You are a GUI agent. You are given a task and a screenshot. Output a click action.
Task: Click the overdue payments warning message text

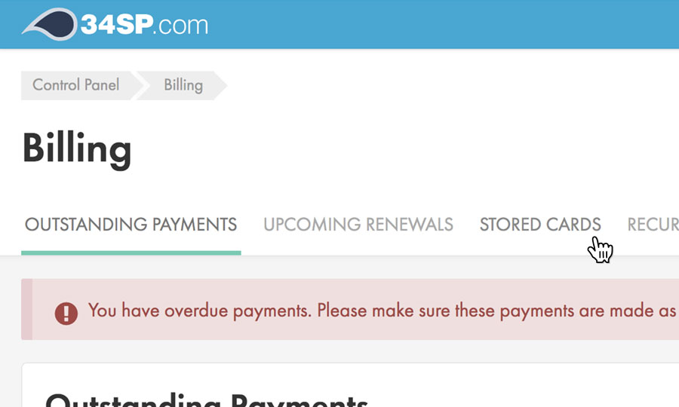tap(383, 311)
